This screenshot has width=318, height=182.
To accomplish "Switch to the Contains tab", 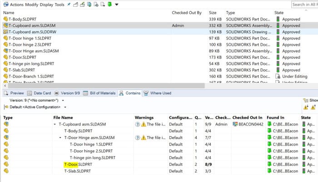I will [x=130, y=93].
